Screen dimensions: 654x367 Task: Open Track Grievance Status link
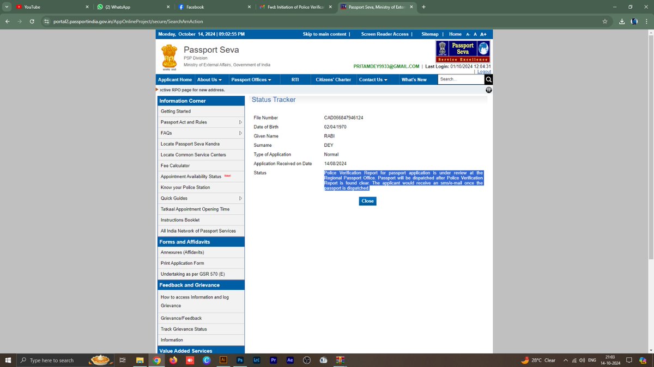pos(184,329)
